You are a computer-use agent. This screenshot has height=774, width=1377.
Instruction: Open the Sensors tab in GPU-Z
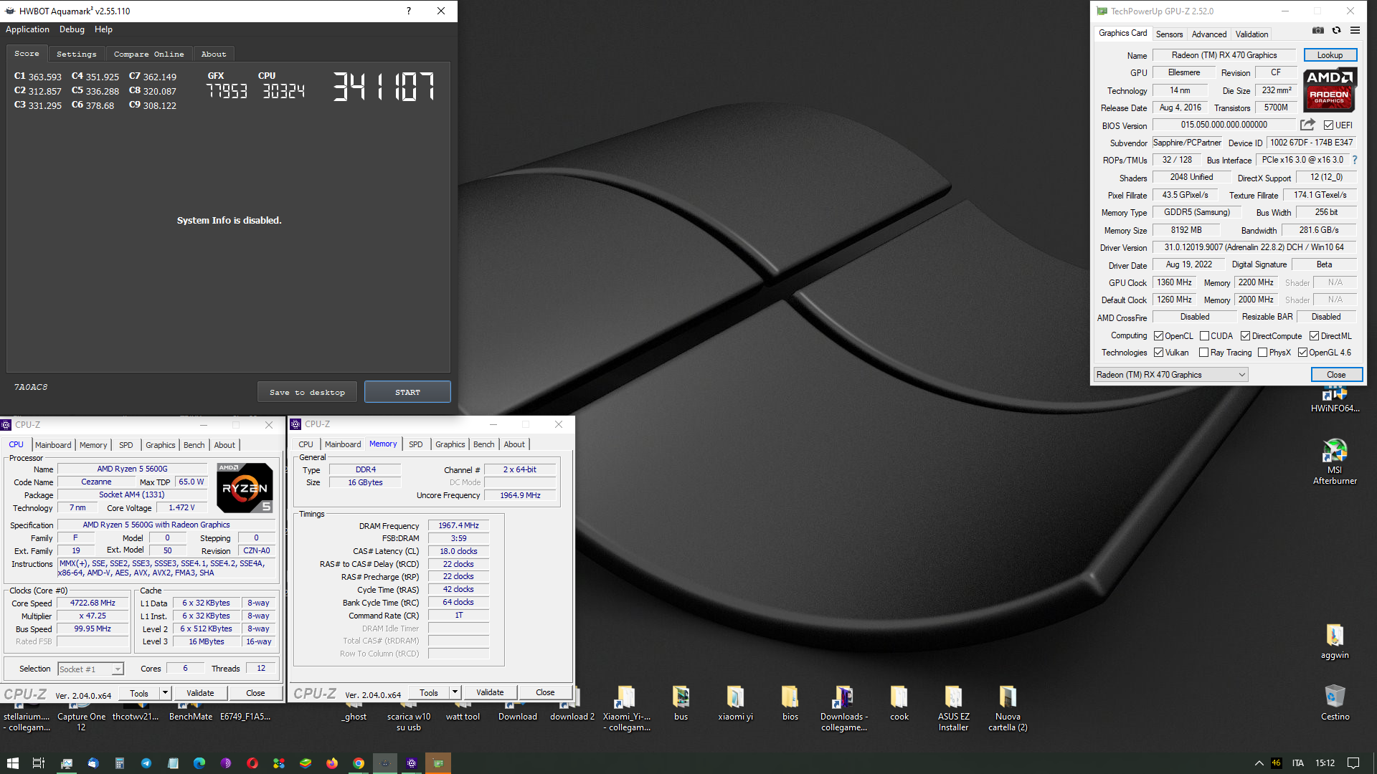point(1169,34)
